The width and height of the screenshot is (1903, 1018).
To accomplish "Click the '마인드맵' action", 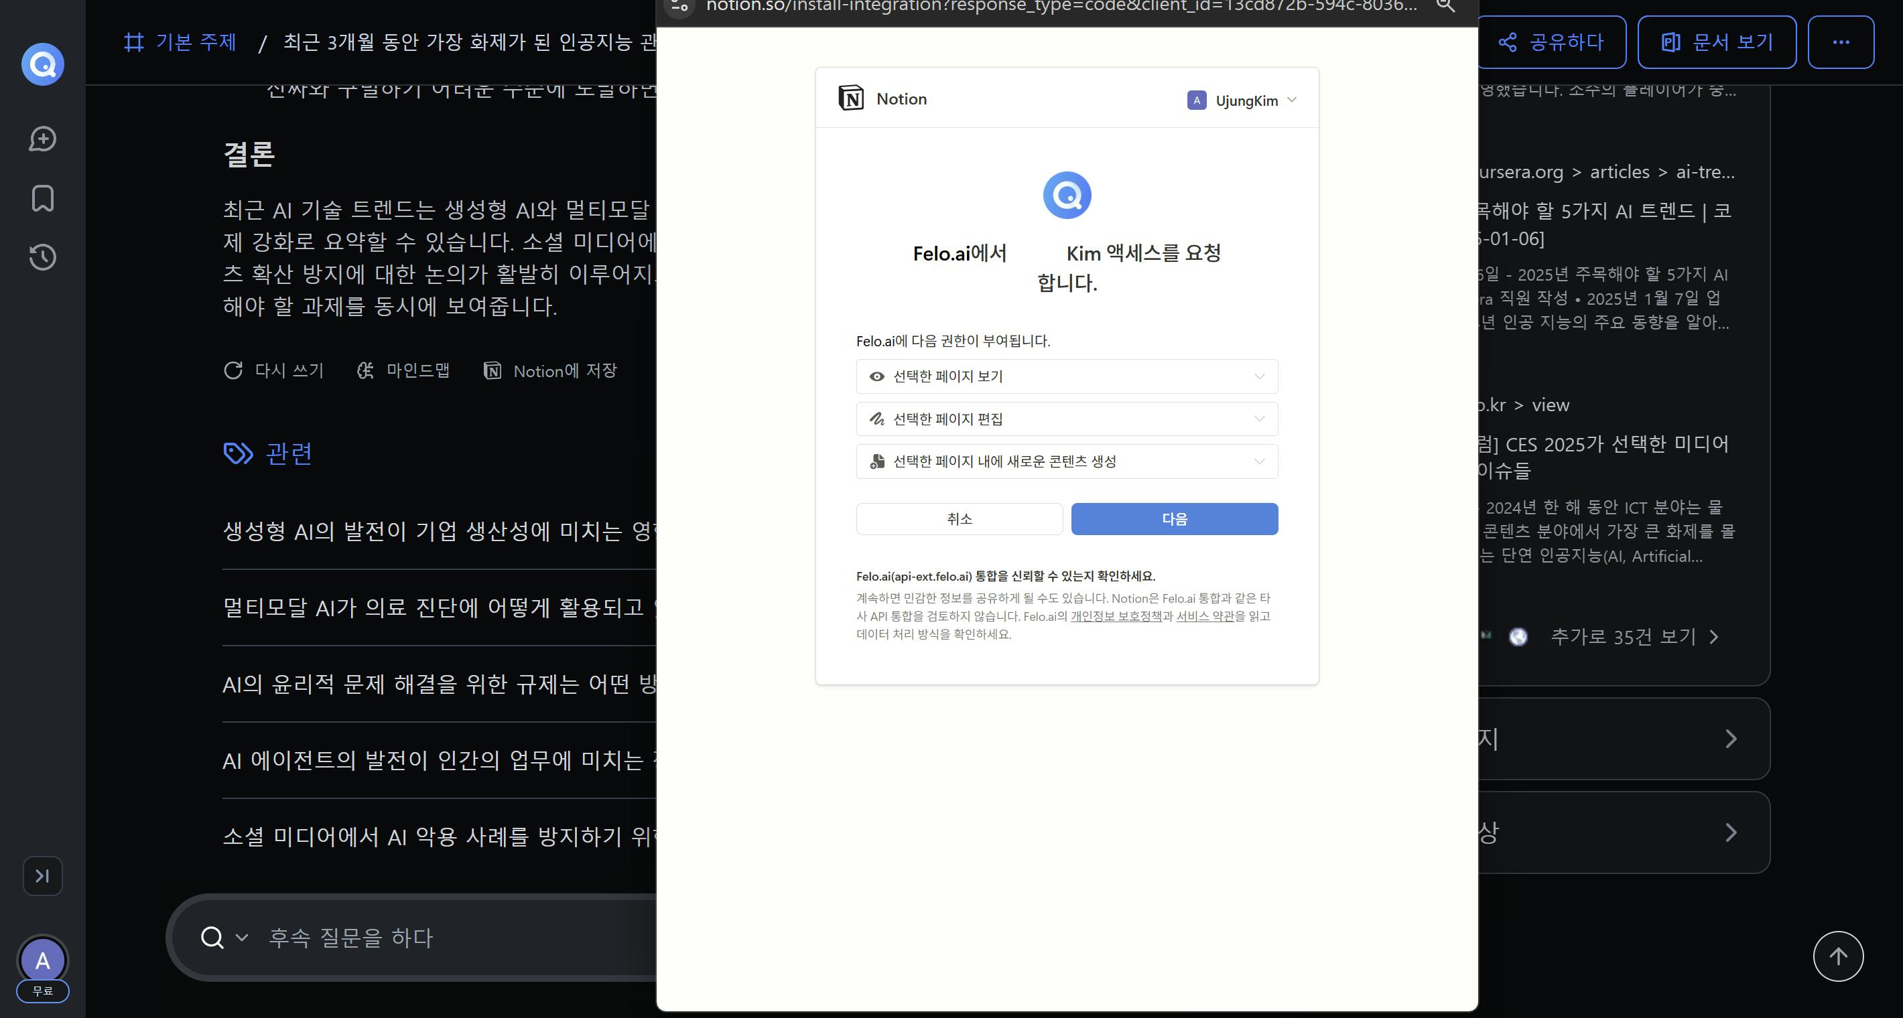I will click(x=403, y=370).
